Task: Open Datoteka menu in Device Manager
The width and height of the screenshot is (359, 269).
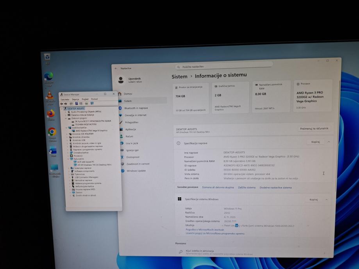Action: (x=65, y=100)
